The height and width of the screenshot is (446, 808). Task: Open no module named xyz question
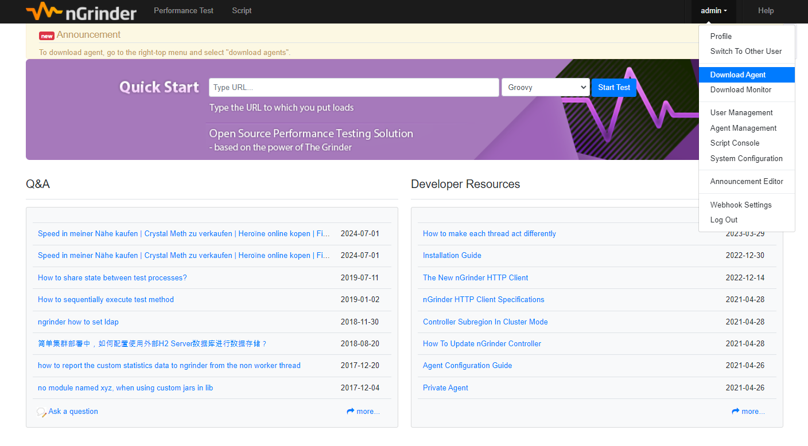coord(125,388)
